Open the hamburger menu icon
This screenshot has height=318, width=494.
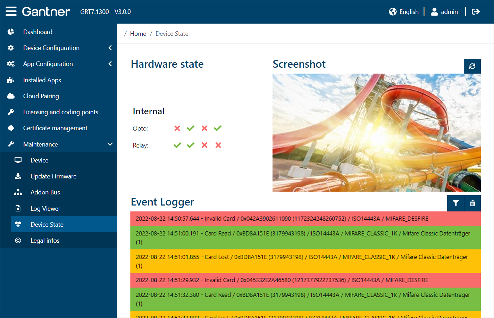[x=11, y=11]
